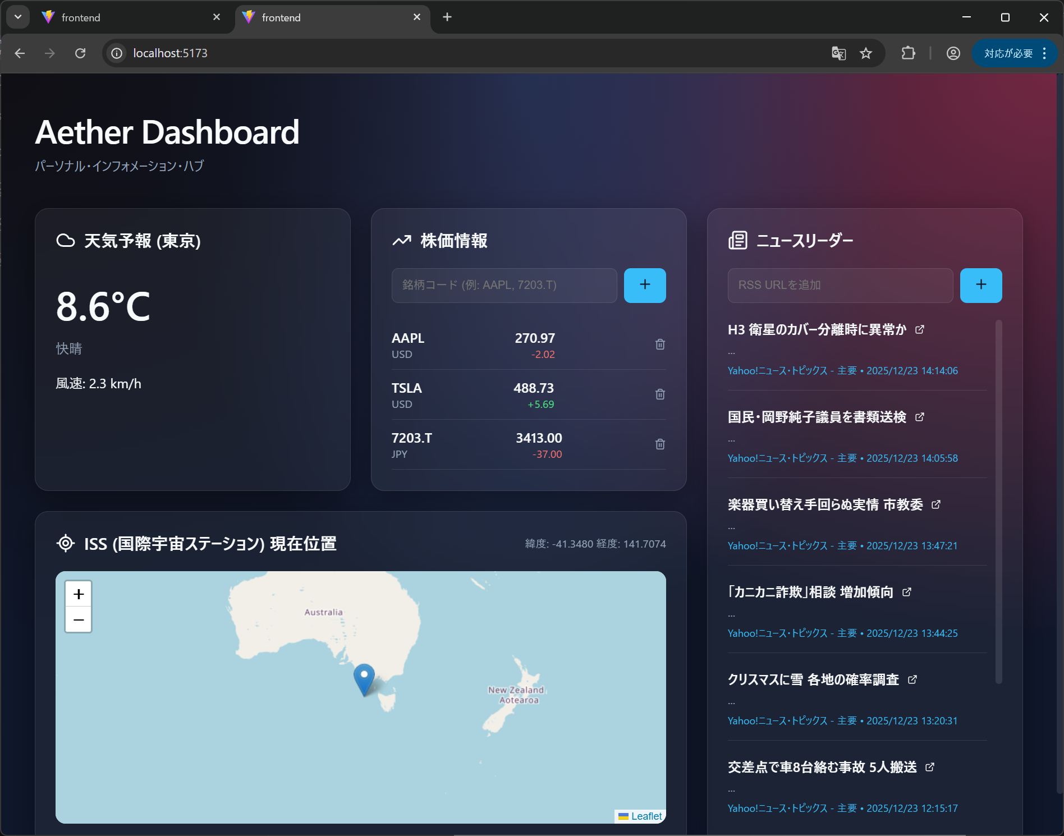Click the 7203.T price 3413.00
This screenshot has width=1064, height=836.
[539, 438]
